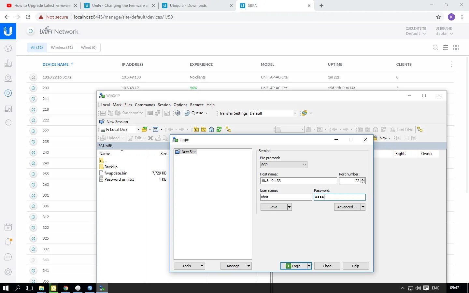This screenshot has height=293, width=469.
Task: Refresh the local panel file list
Action: point(219,129)
